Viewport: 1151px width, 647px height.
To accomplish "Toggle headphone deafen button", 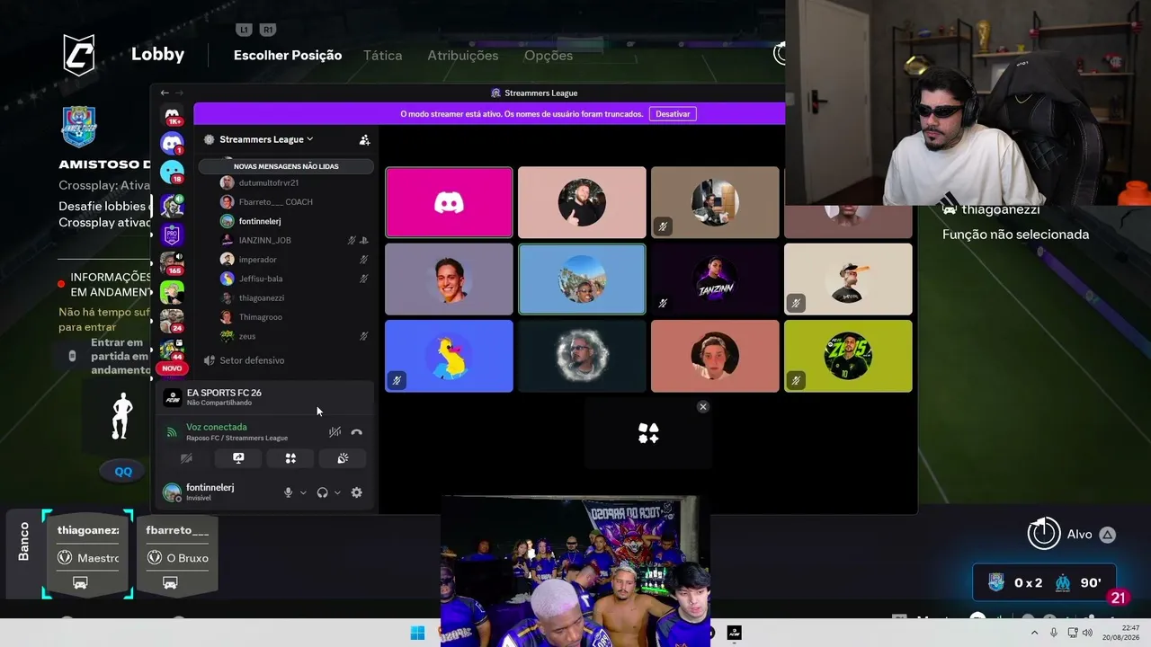I will click(x=322, y=492).
